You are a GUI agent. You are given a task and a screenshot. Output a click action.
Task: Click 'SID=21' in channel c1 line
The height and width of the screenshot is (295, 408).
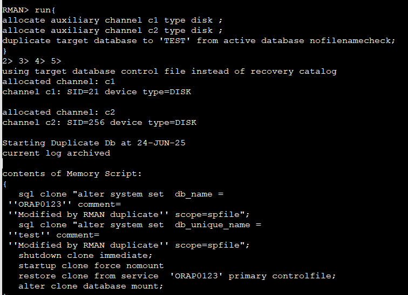(x=83, y=92)
